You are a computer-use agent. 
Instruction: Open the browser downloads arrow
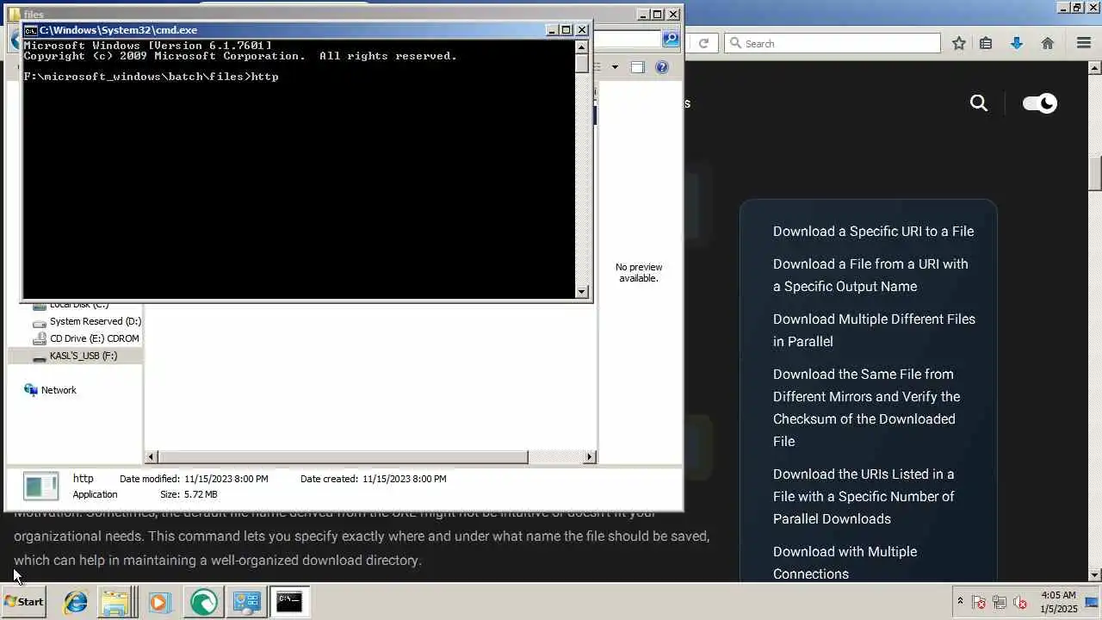[1017, 43]
